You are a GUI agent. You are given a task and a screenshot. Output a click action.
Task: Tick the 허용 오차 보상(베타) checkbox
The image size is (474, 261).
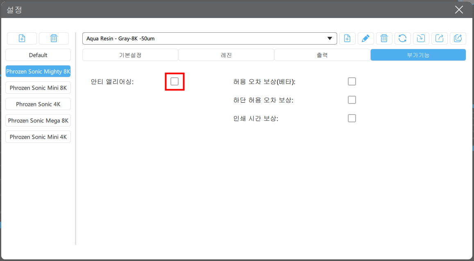(x=352, y=81)
